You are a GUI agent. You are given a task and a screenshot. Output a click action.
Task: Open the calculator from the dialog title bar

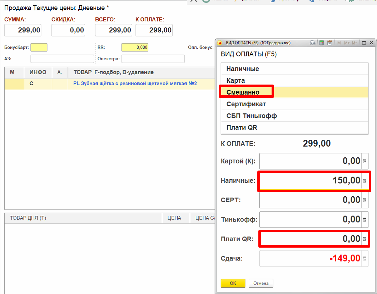321,43
